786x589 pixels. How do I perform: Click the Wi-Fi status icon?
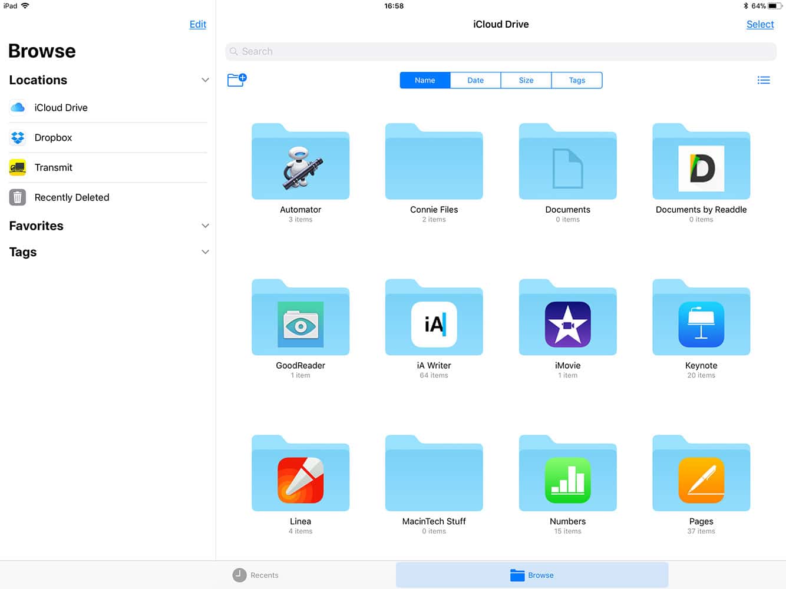click(25, 6)
